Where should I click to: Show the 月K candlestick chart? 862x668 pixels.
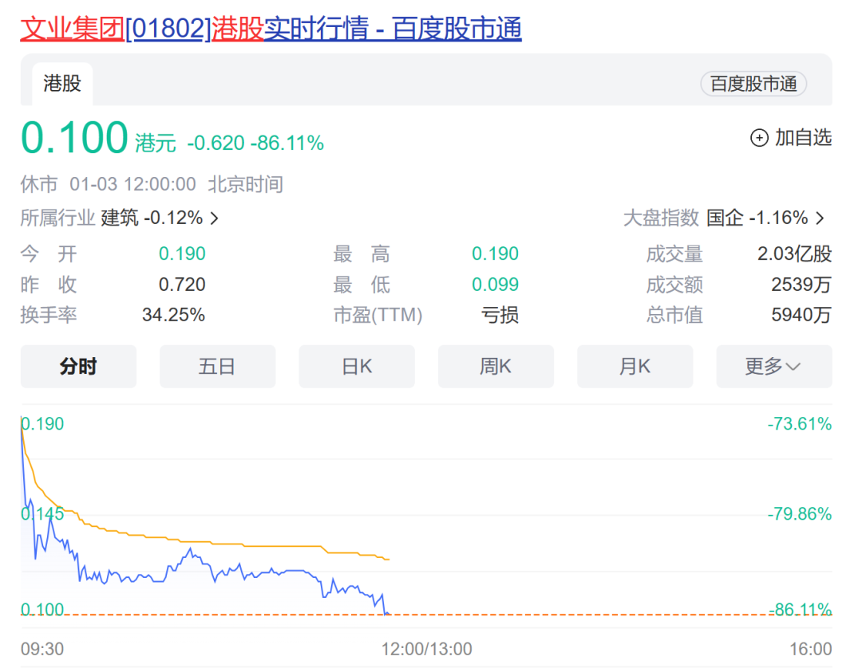pyautogui.click(x=635, y=366)
